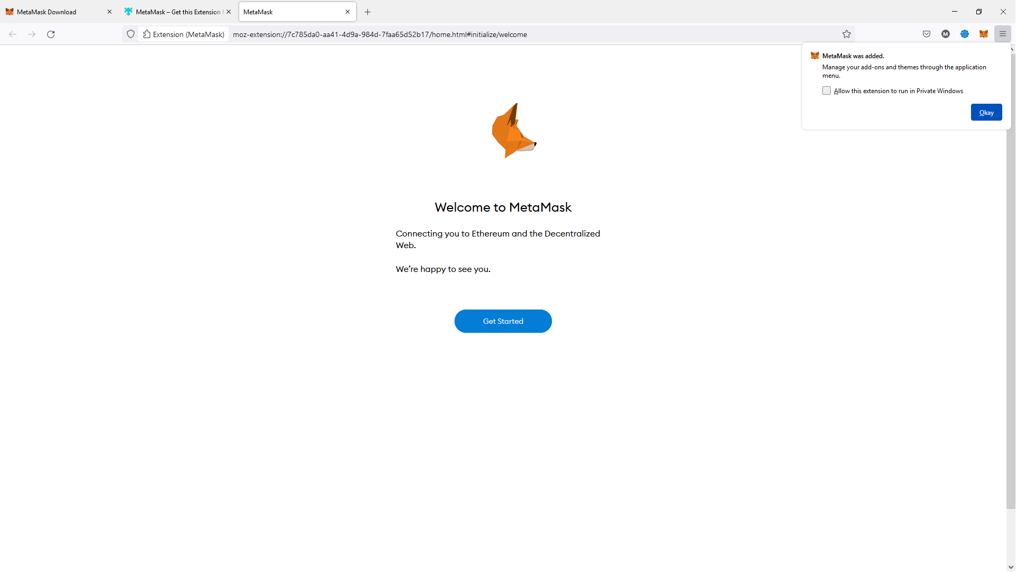This screenshot has height=573, width=1016.
Task: Open the Save to Pocket icon
Action: [927, 34]
